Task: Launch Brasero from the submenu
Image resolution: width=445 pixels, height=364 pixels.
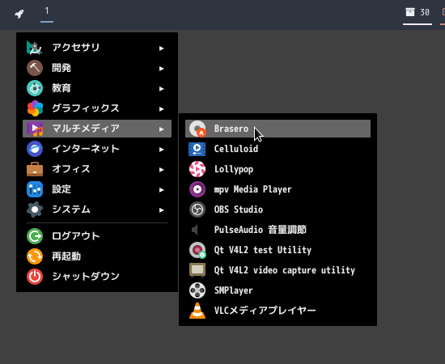Action: [x=278, y=129]
